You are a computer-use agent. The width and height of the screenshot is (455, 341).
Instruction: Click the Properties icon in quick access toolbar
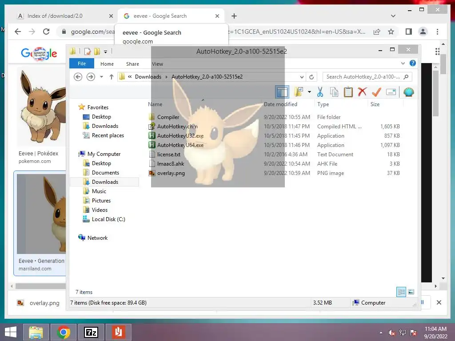(x=88, y=52)
